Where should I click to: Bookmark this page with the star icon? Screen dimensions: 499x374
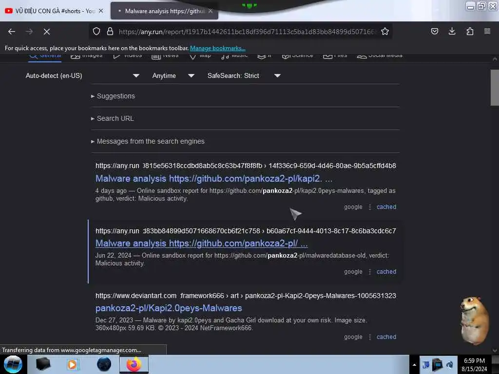coord(385,31)
